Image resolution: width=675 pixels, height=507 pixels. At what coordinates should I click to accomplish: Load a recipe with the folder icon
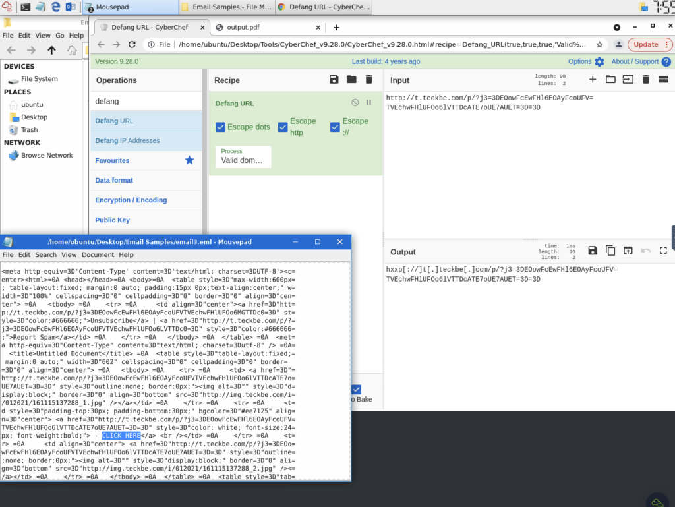[x=351, y=80]
